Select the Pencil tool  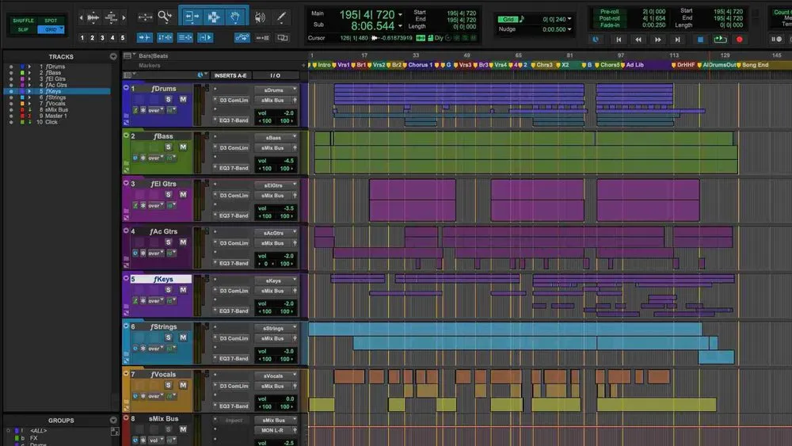tap(281, 17)
